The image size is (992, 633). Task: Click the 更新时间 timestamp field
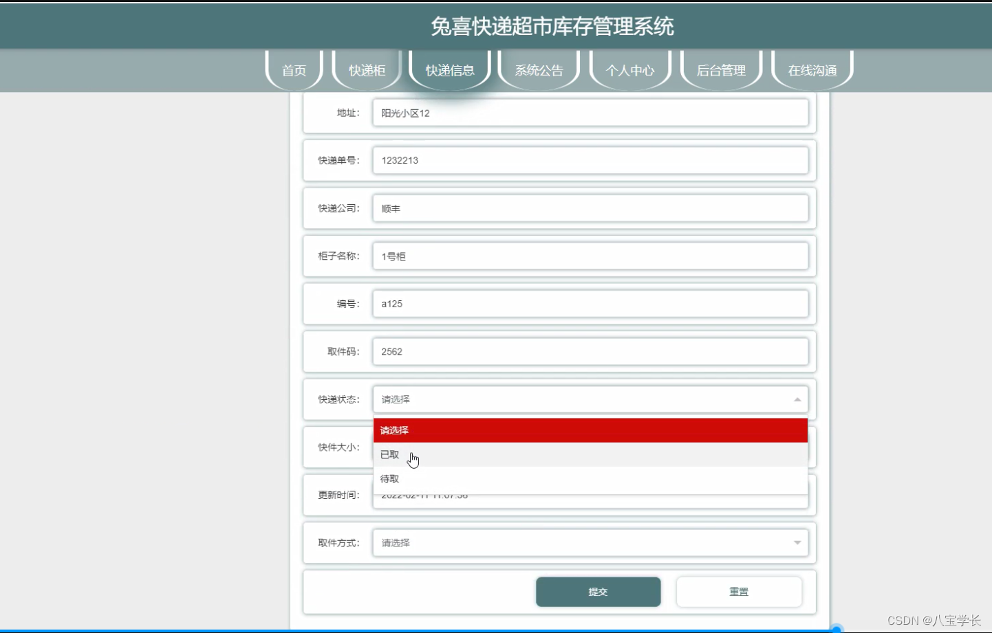(590, 494)
